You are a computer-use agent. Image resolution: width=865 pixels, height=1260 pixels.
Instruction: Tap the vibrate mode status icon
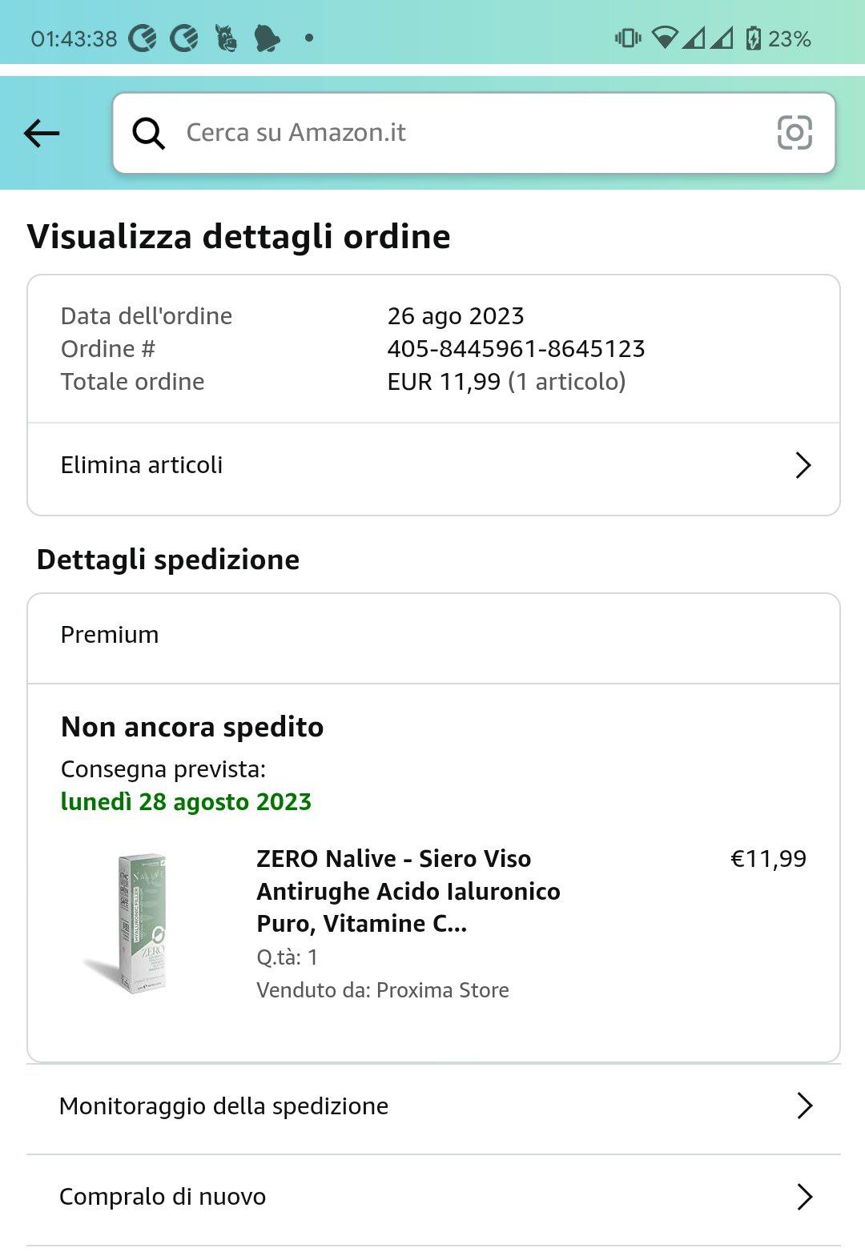(x=628, y=38)
